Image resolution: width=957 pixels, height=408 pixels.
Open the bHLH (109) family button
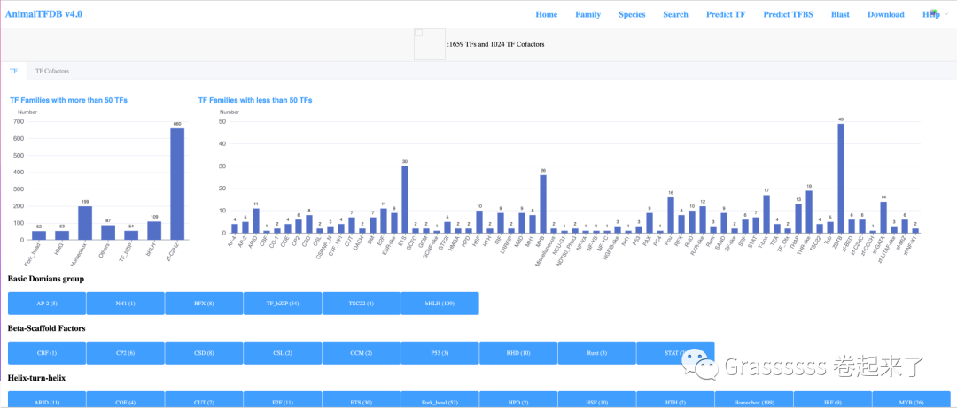coord(440,303)
